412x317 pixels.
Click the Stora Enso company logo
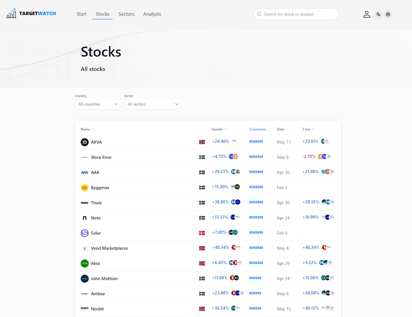click(84, 157)
